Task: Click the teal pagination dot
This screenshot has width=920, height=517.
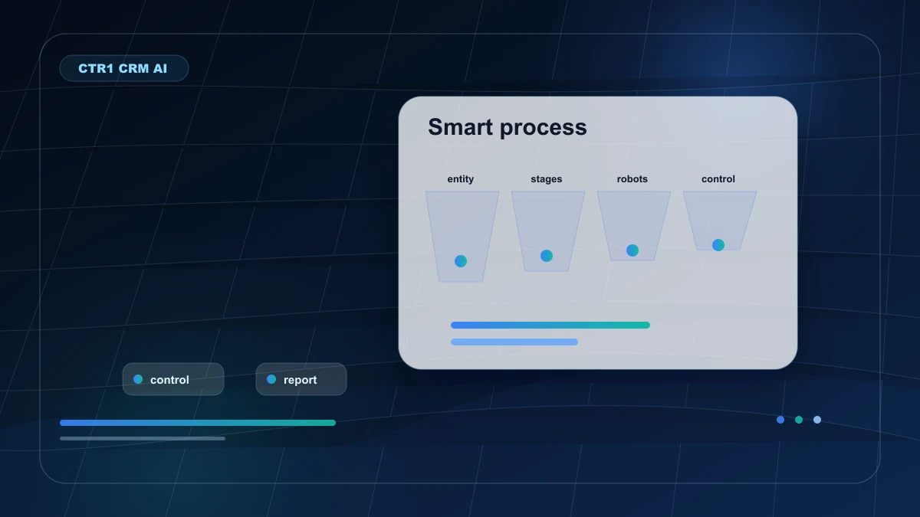Action: click(x=799, y=420)
